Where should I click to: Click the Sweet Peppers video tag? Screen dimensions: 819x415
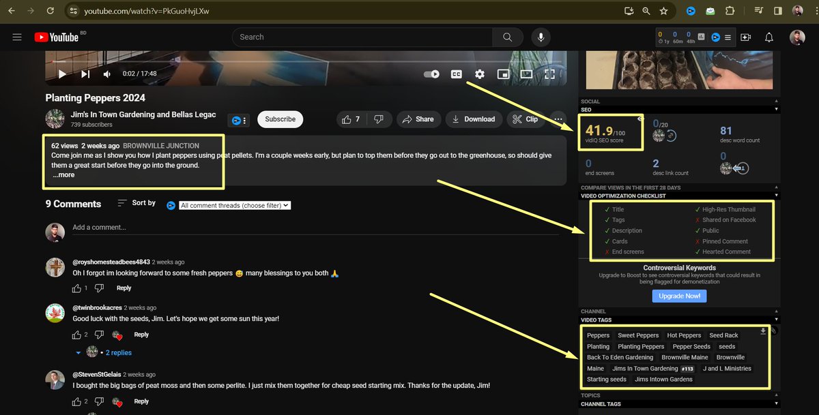(638, 335)
